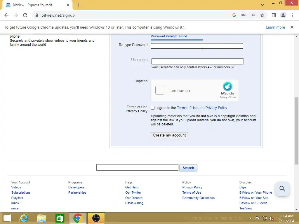Click the floating magnifier search icon
The width and height of the screenshot is (299, 224).
point(282,189)
